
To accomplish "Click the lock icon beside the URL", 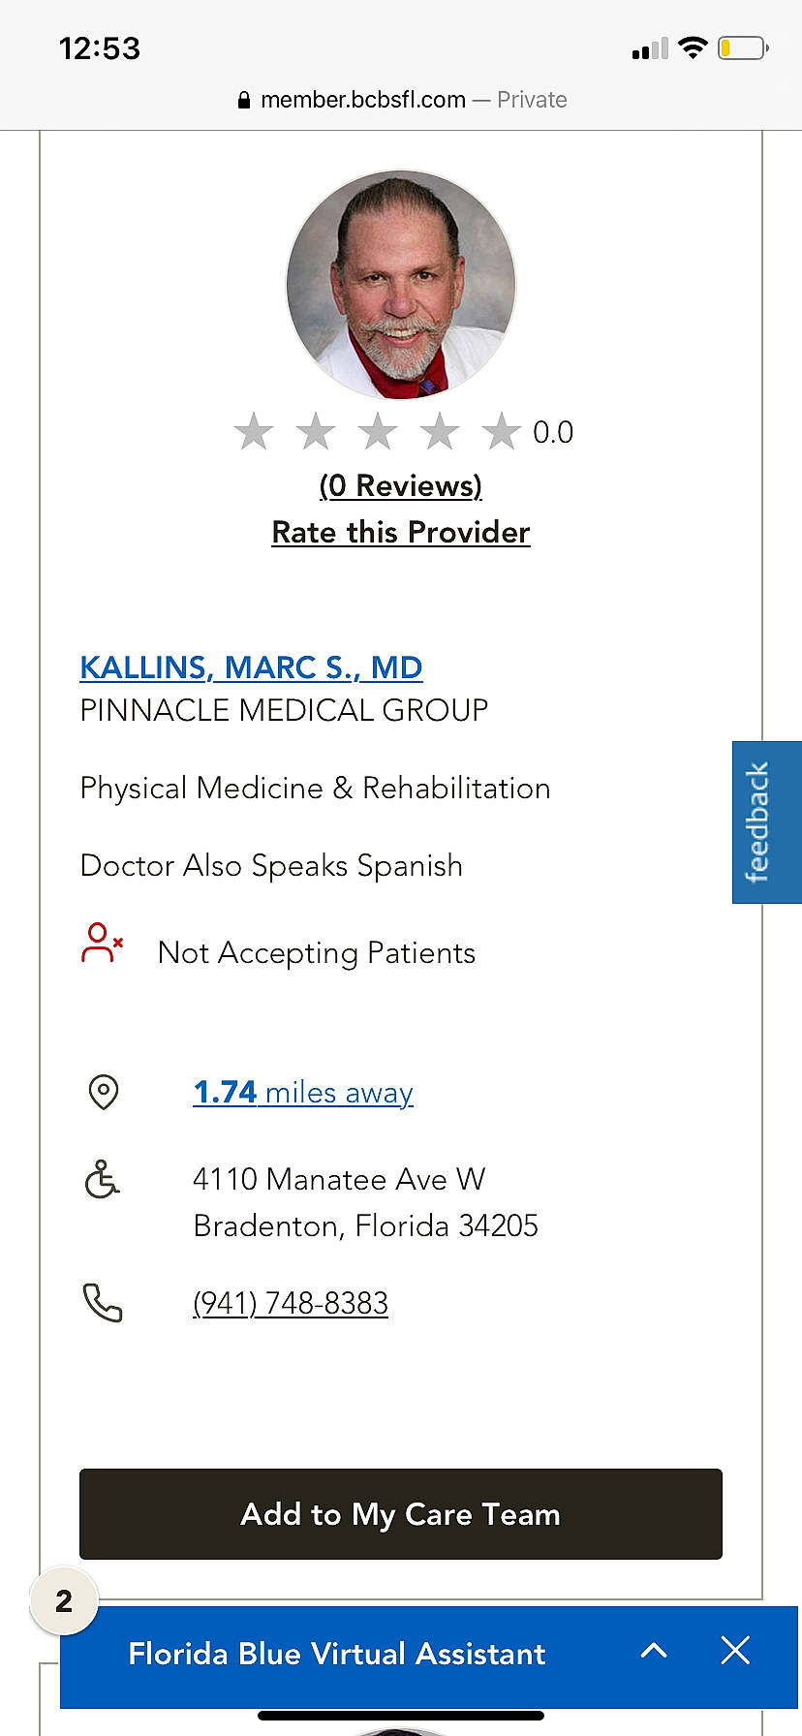I will point(244,100).
